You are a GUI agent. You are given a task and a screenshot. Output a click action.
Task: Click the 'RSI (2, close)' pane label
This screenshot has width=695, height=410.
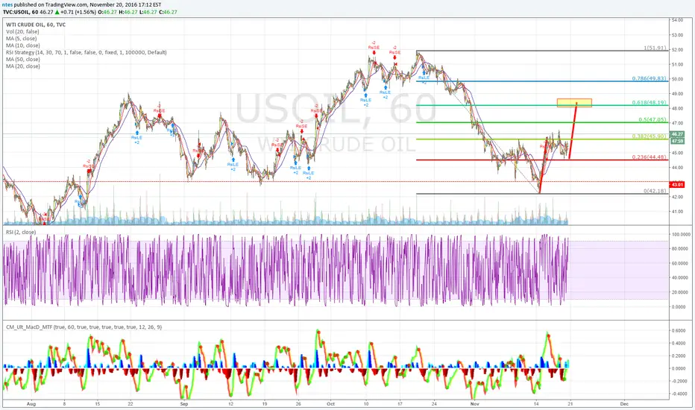point(20,233)
